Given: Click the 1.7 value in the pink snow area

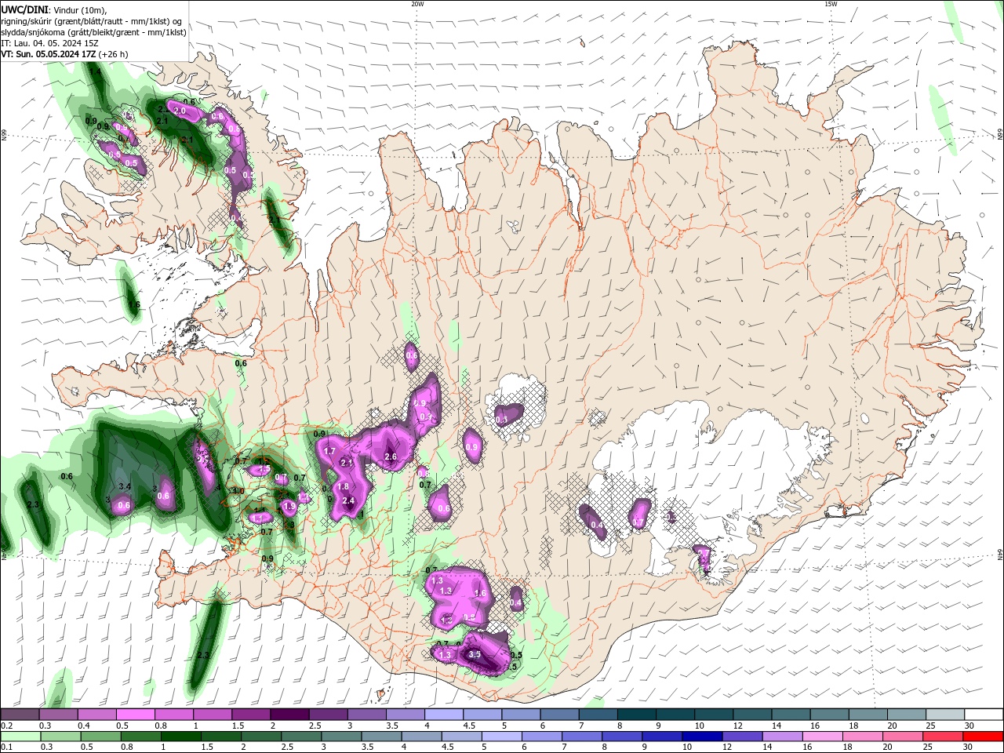Looking at the screenshot, I should [329, 451].
